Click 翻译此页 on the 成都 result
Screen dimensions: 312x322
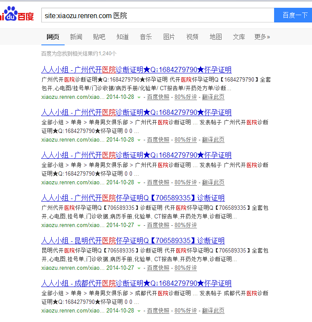[x=213, y=310]
